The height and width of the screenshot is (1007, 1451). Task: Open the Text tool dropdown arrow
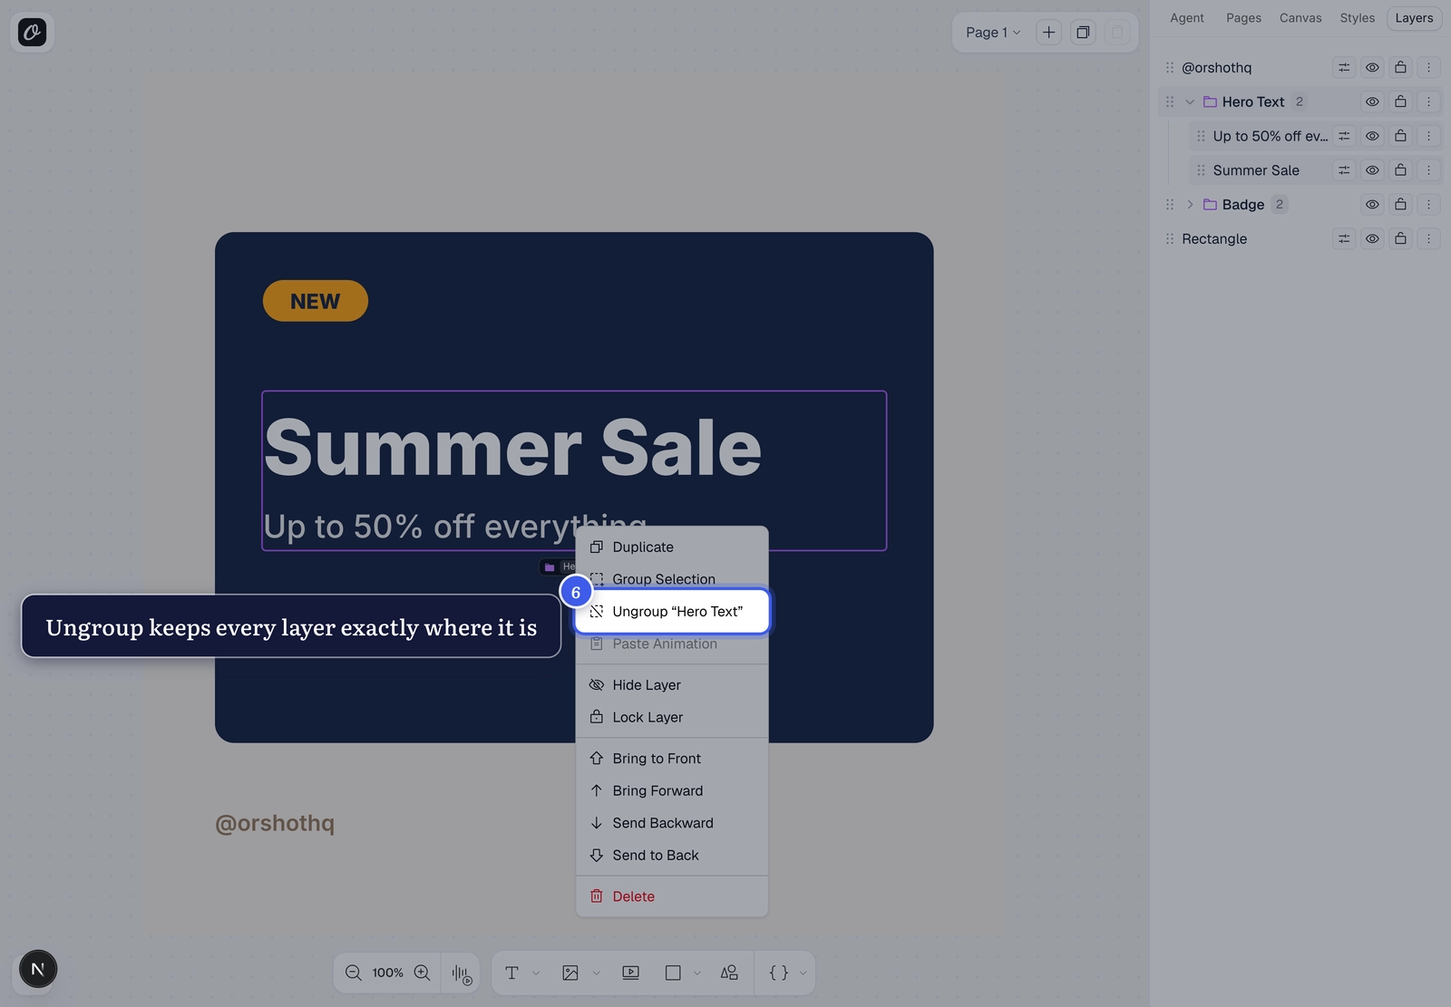coord(536,973)
